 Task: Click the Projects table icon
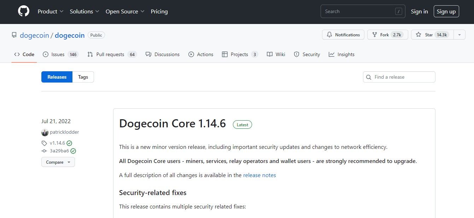(x=225, y=54)
